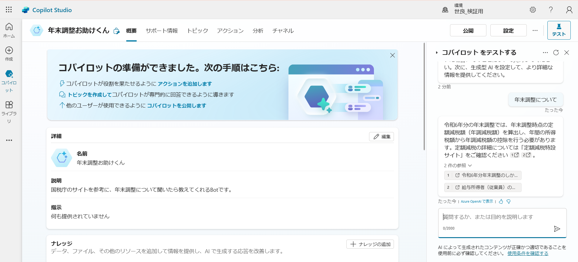Open the 分析 tab
Viewport: 578px width, 262px height.
(x=258, y=31)
